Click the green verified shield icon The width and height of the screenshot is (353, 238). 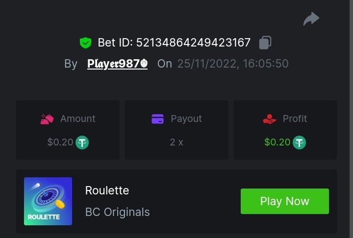click(x=85, y=43)
